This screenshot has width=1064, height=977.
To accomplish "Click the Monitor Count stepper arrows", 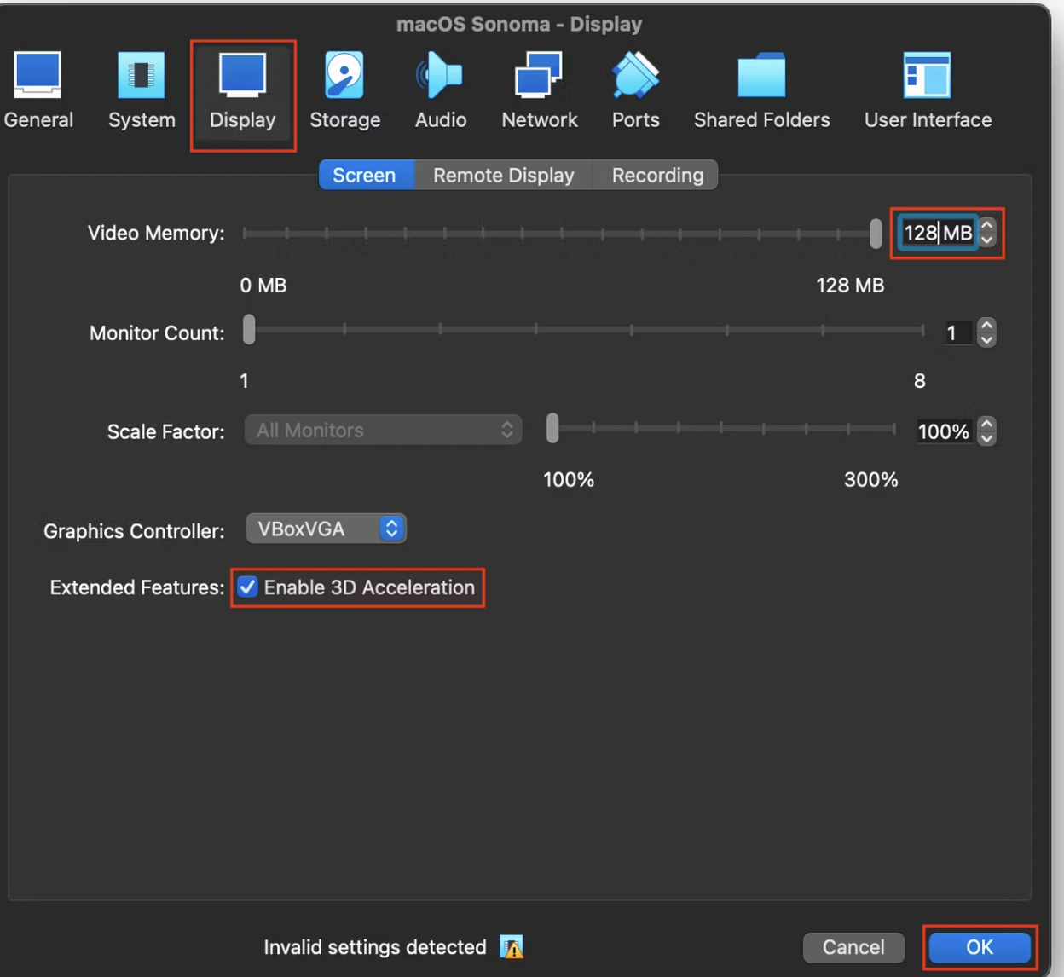I will coord(987,332).
